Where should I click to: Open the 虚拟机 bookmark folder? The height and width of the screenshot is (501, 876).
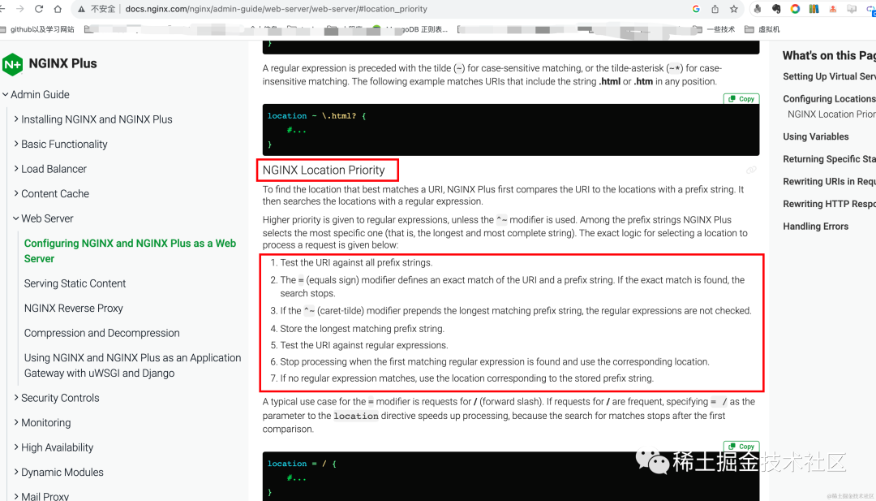tap(762, 29)
